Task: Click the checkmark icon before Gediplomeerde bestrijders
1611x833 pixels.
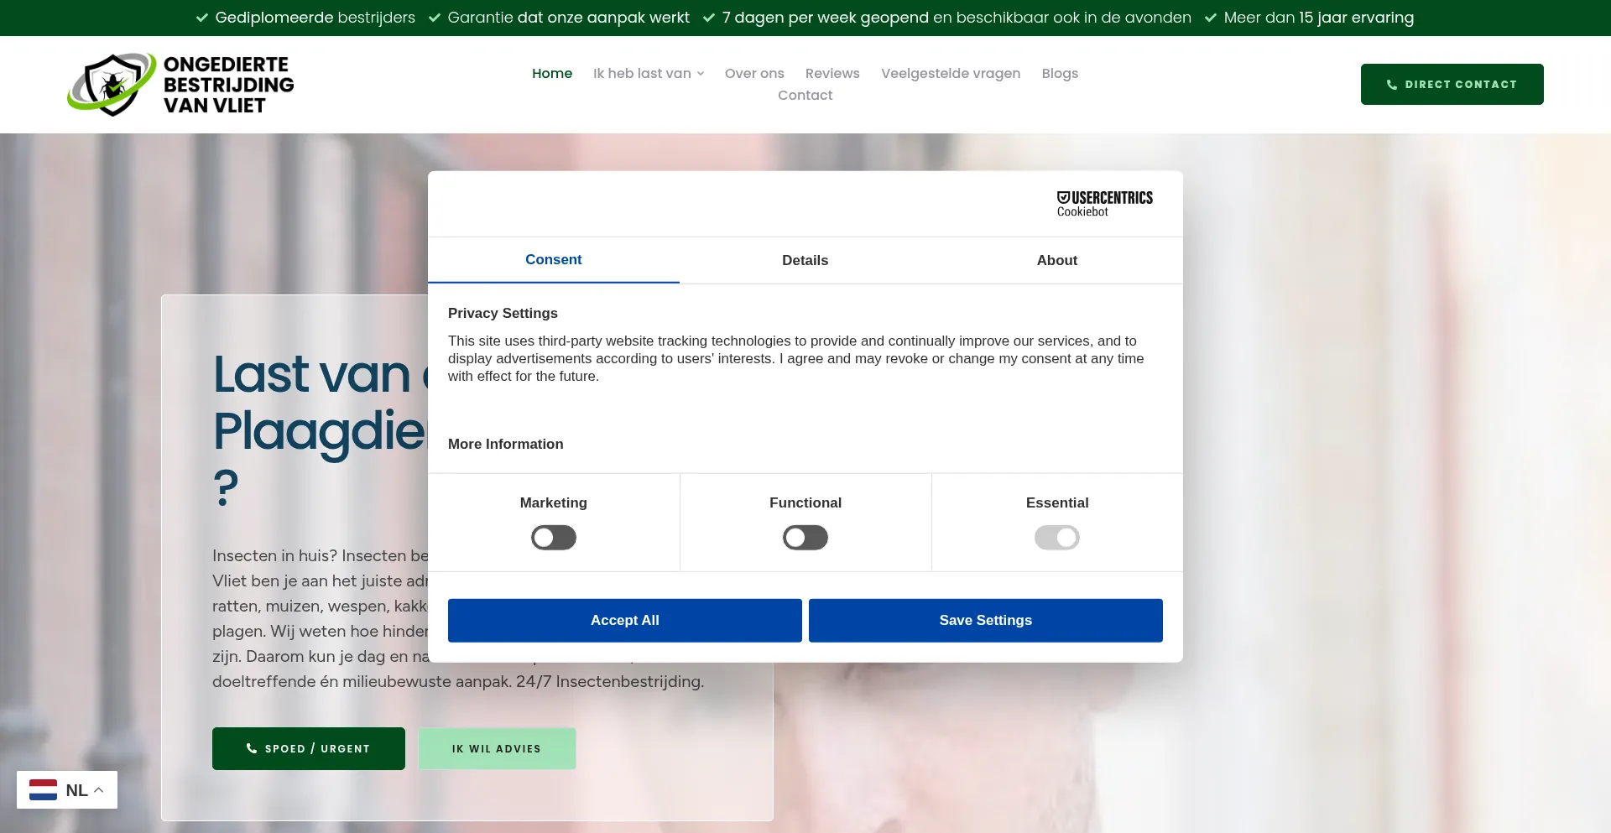Action: (201, 17)
